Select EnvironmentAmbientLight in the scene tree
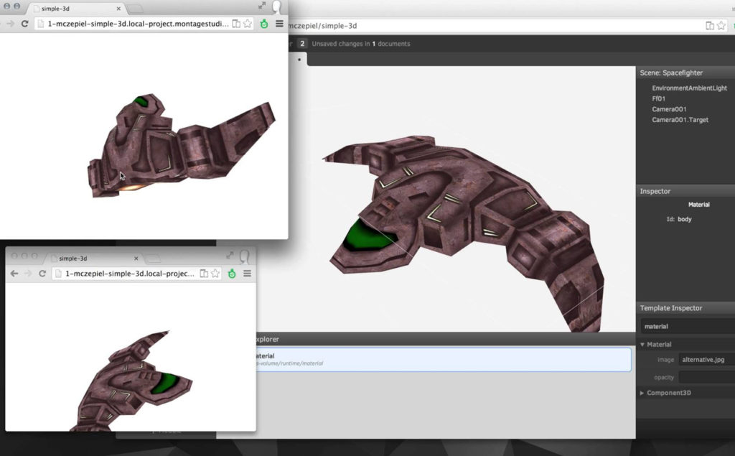 (689, 88)
